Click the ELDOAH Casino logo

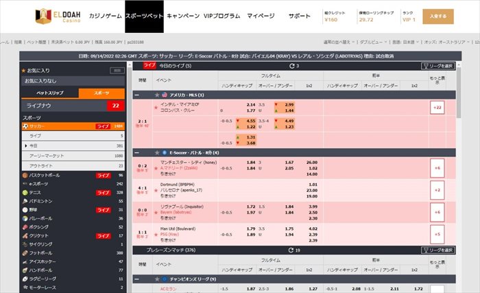(x=58, y=16)
